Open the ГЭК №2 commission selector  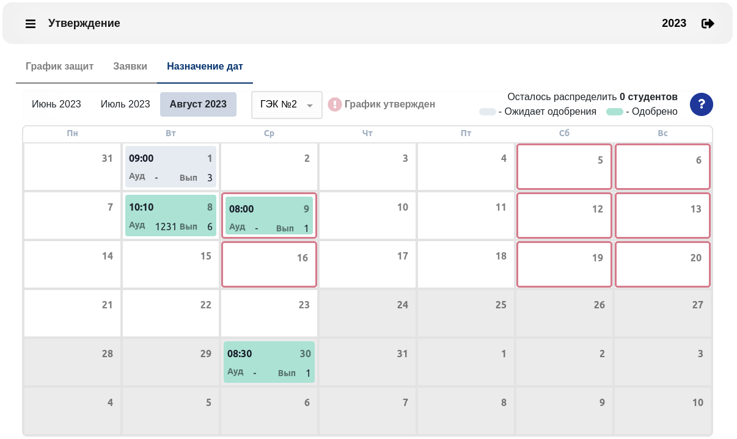point(287,105)
